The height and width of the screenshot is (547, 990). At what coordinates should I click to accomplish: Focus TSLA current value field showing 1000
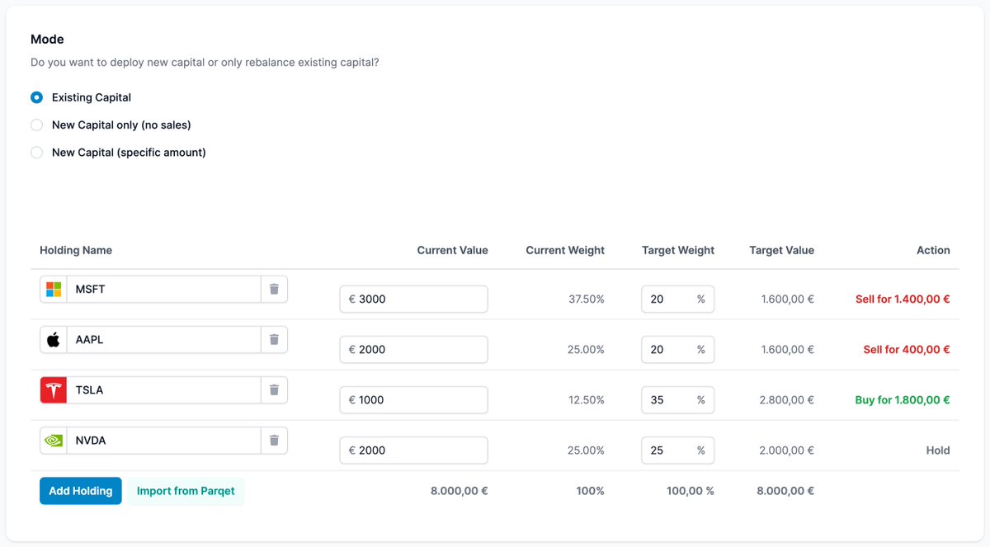[413, 400]
